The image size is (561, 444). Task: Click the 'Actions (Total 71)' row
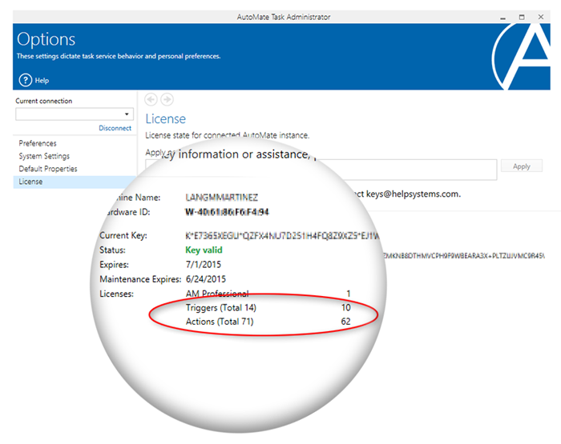coord(268,322)
